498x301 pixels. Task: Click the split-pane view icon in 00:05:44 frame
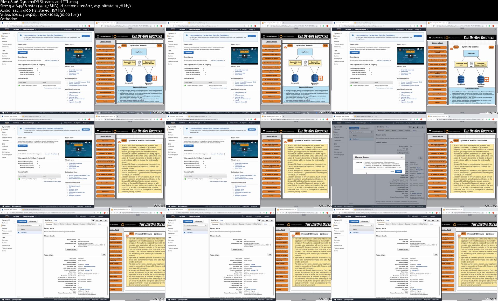coord(93,221)
